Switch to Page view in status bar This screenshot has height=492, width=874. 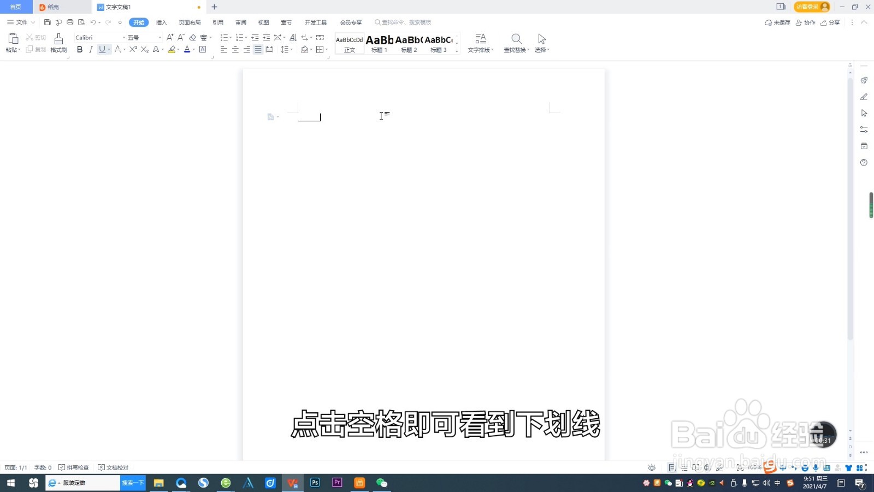(x=672, y=467)
